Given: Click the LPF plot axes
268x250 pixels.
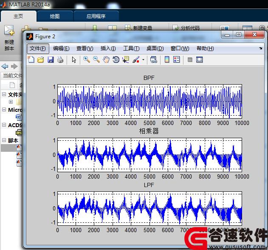Looking at the screenshot, I should click(150, 208).
